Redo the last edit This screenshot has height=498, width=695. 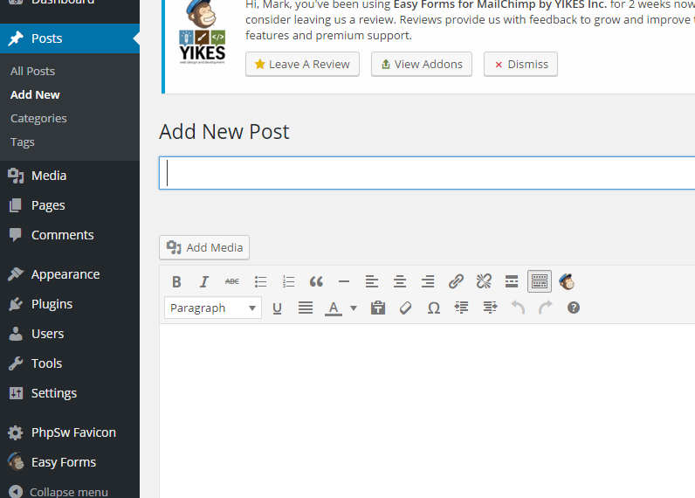(x=546, y=308)
